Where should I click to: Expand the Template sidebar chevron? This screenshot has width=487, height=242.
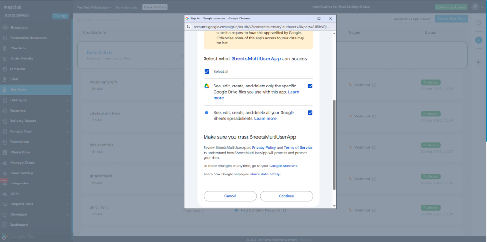tap(68, 69)
